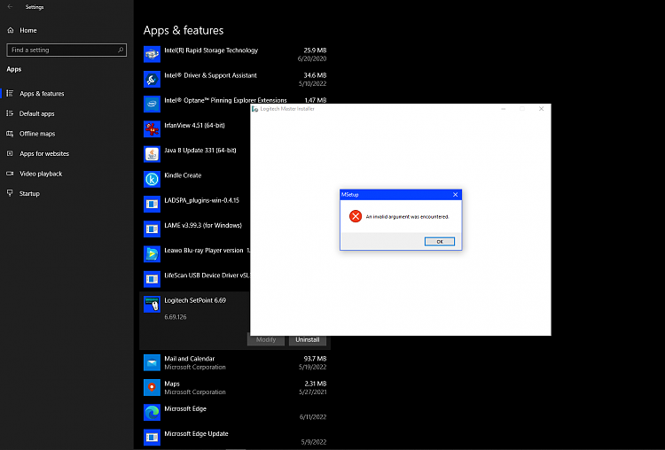Open Apps & features in sidebar
The width and height of the screenshot is (665, 450).
click(x=42, y=94)
